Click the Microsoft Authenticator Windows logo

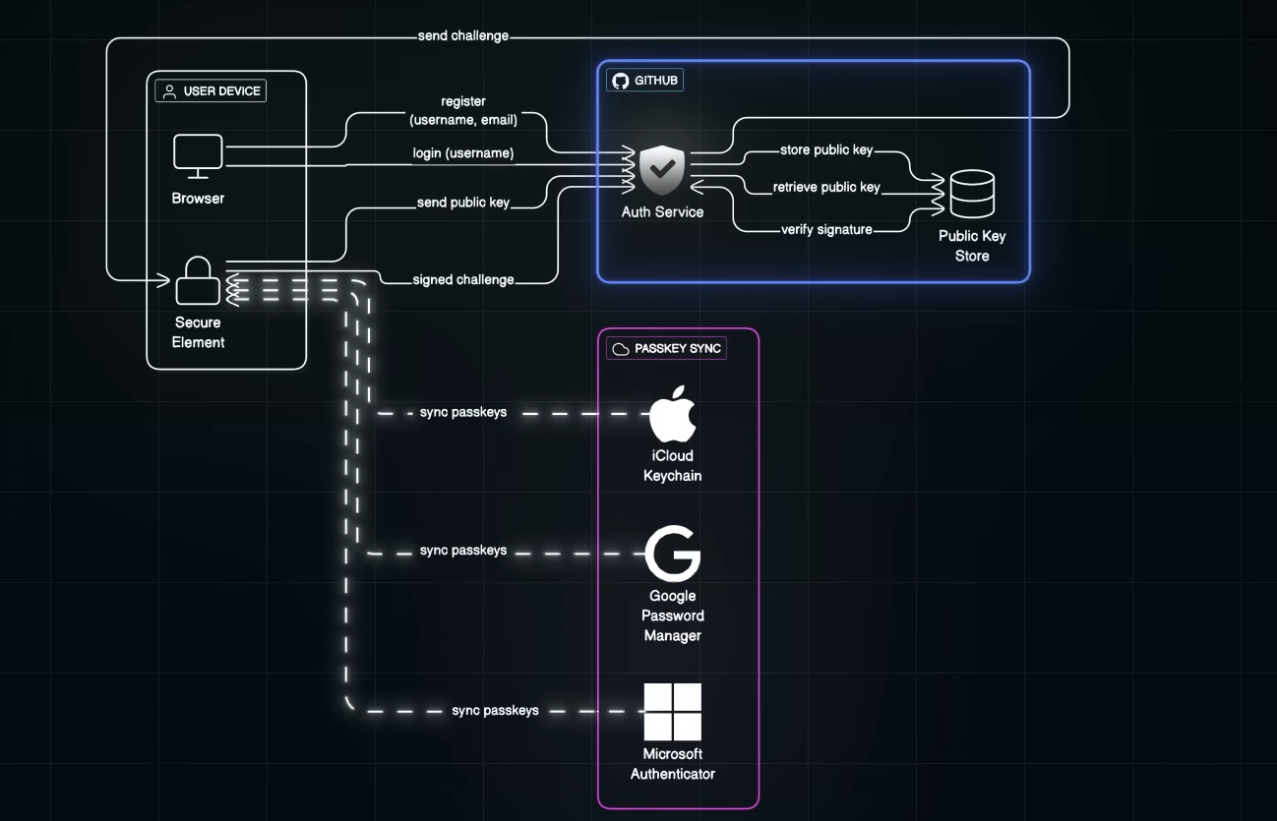coord(673,712)
